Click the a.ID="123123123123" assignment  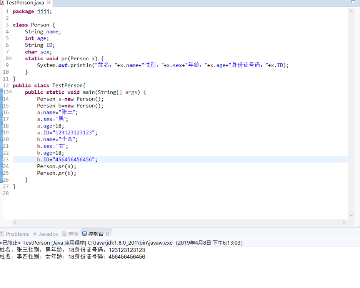pos(67,132)
